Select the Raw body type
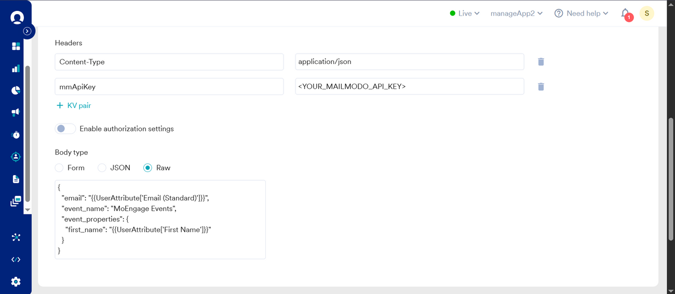This screenshot has height=294, width=675. pos(148,168)
